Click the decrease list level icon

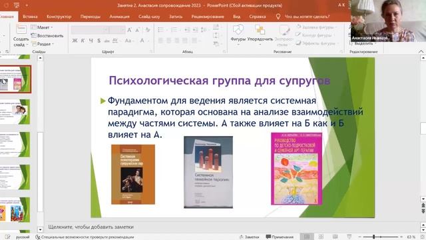pos(187,30)
